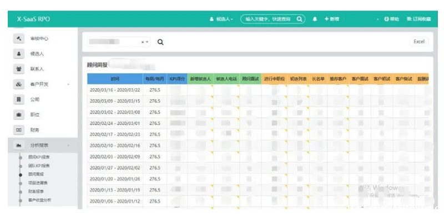Click the 推荐客户 column header
This screenshot has width=444, height=217.
click(x=338, y=79)
